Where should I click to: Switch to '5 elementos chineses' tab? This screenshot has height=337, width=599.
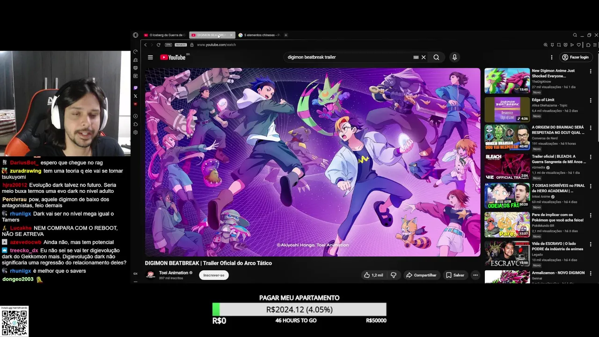[259, 35]
